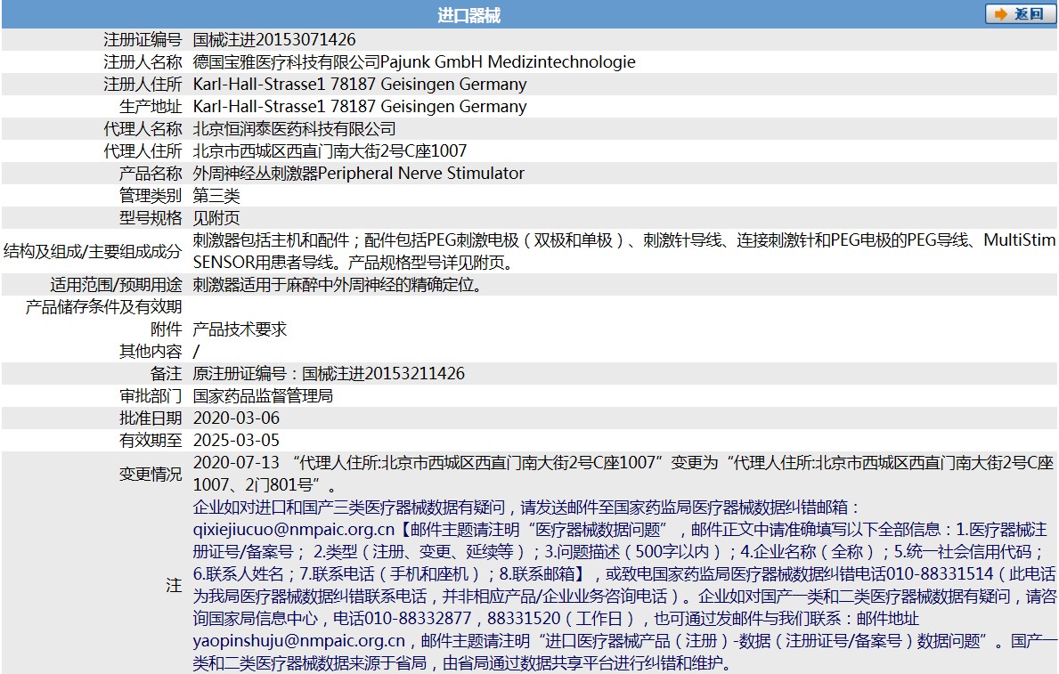1059x674 pixels.
Task: Click the 代理人名称 label
Action: point(143,129)
